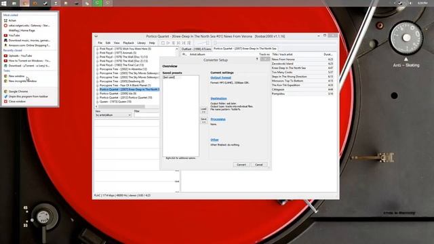This screenshot has width=434, height=244.
Task: Expand Pink Floyd The Final Cut
Action: point(98,65)
